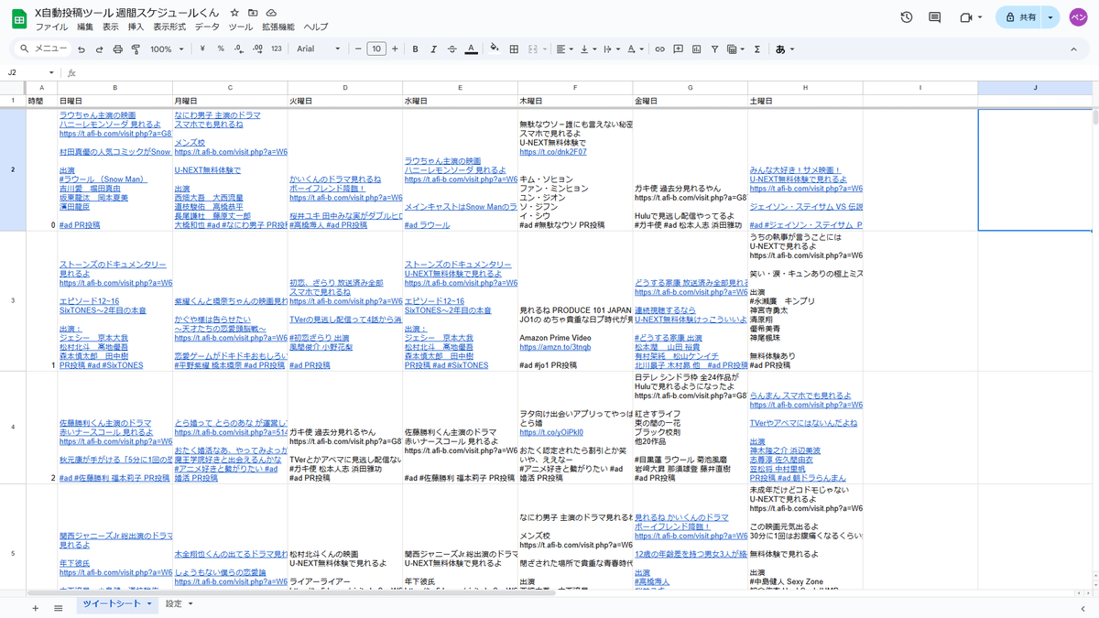Screen dimensions: 1099x618
Task: Open the zoom level dropdown
Action: (x=167, y=49)
